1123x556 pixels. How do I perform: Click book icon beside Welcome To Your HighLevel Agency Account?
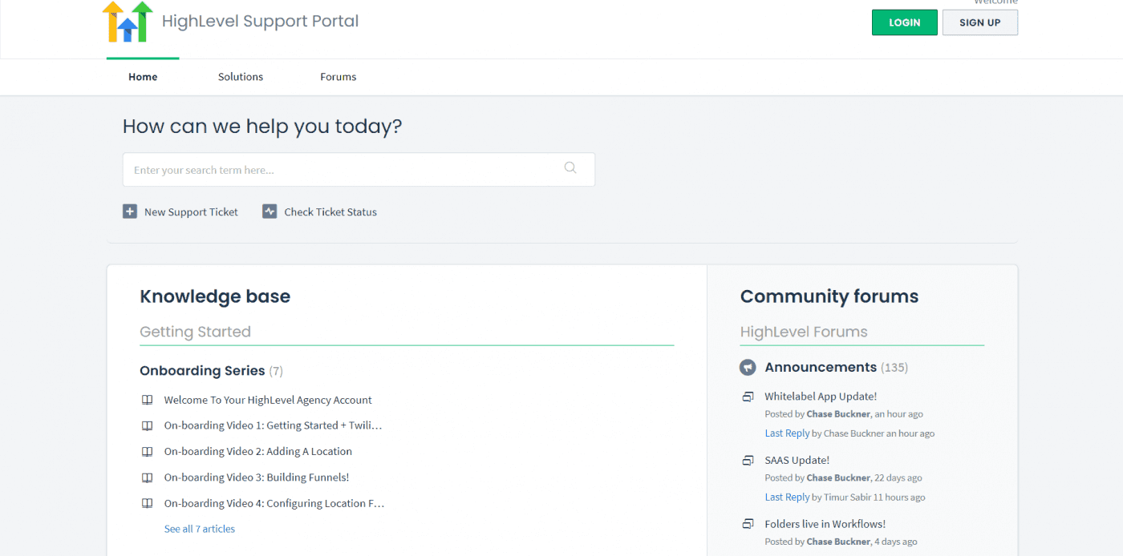point(147,400)
